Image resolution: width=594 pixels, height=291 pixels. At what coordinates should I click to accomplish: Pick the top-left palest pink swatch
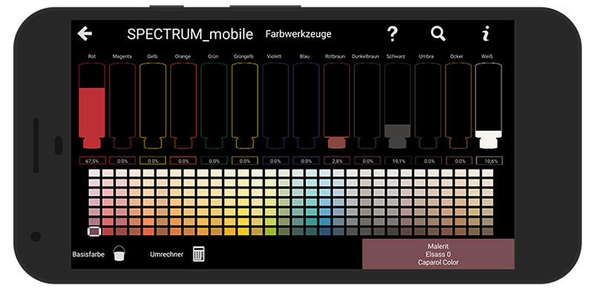(x=94, y=173)
